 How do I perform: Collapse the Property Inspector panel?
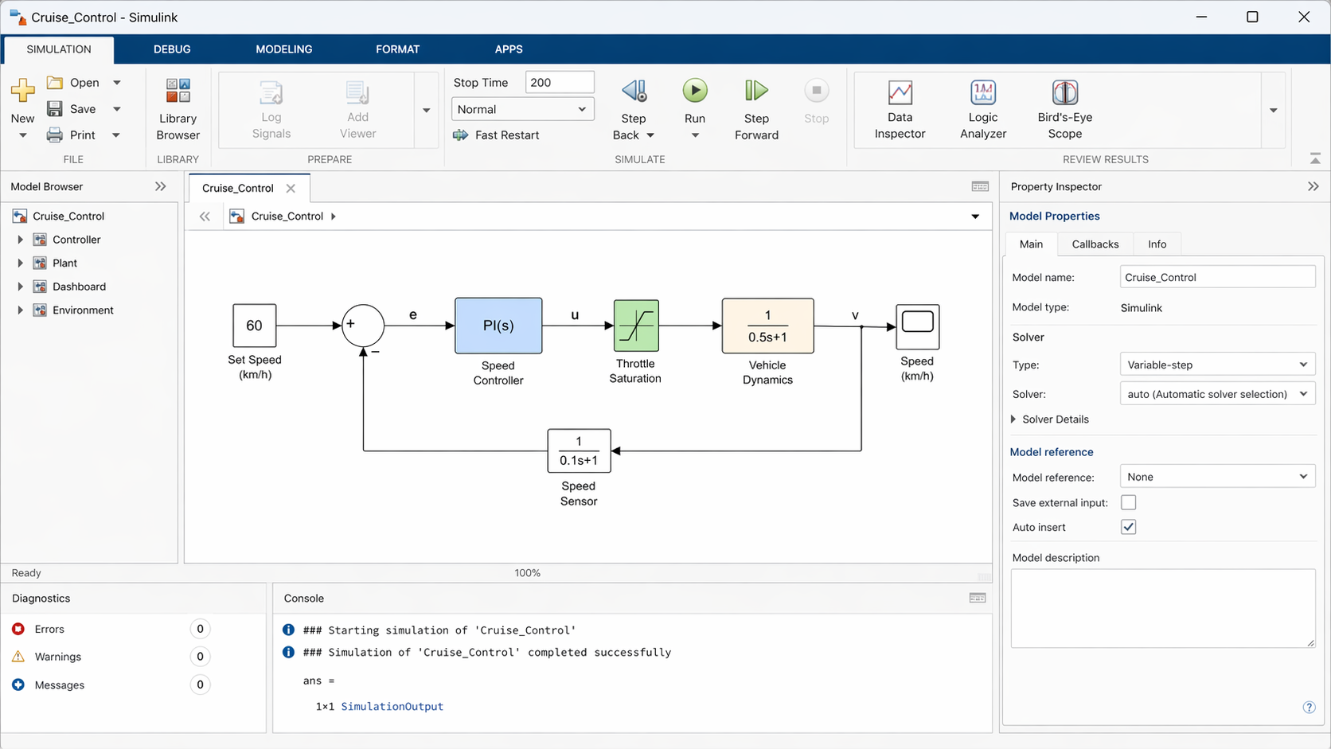click(x=1313, y=186)
